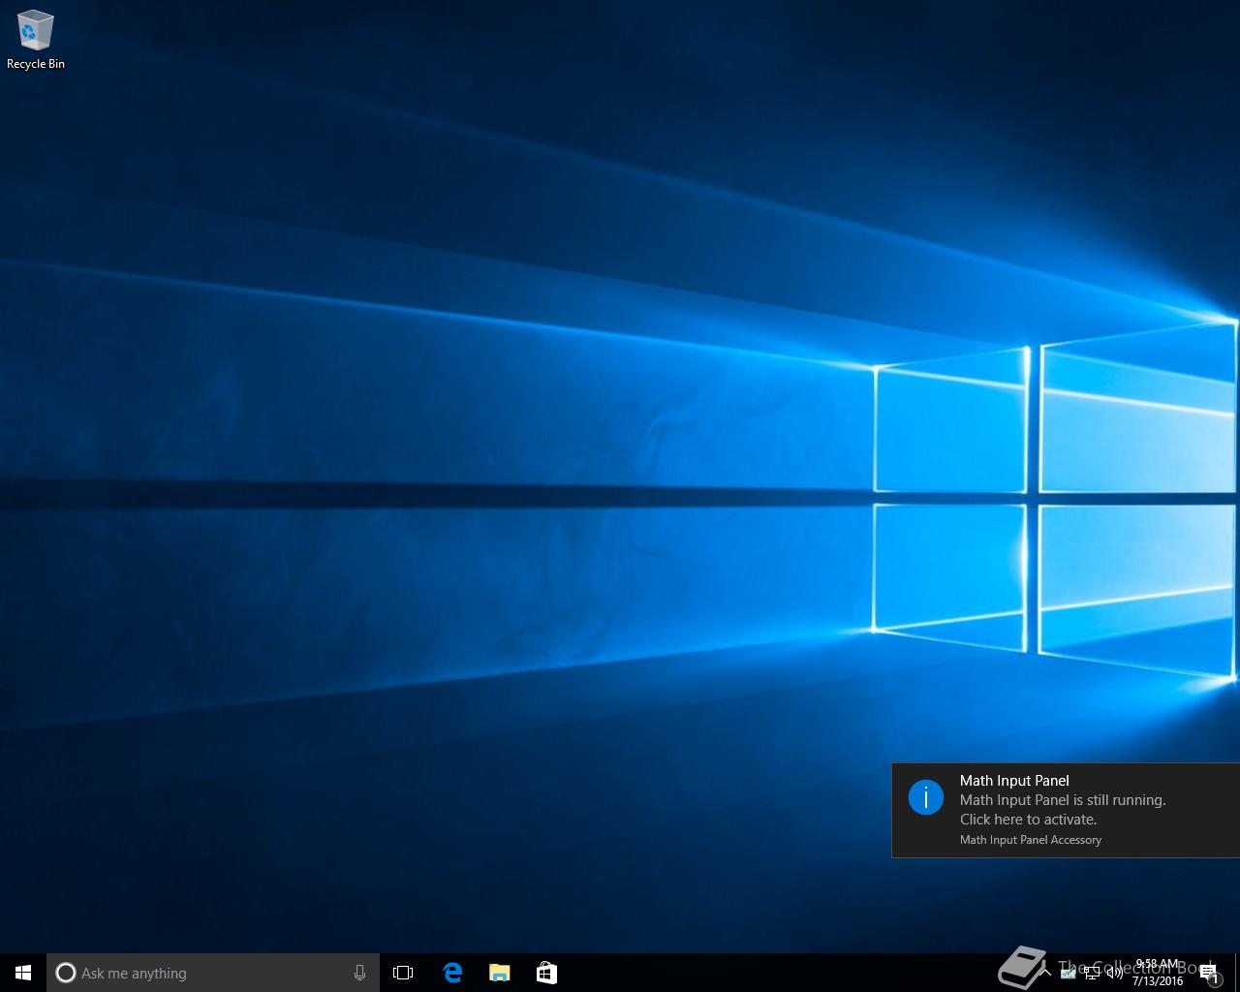The height and width of the screenshot is (992, 1240).
Task: Activate the Cortana microphone icon
Action: coord(359,973)
